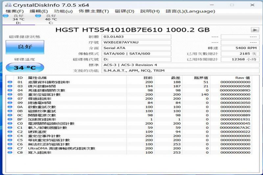The height and width of the screenshot is (175, 263).
Task: Select the D: drive tab at 34 °C
Action: point(18,19)
